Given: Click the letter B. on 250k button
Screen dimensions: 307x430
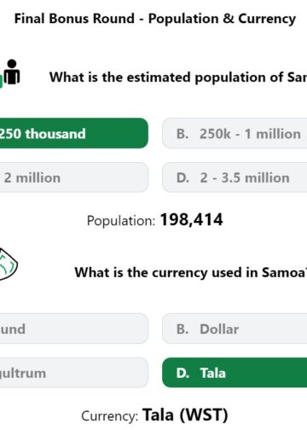Looking at the screenshot, I should pos(182,134).
